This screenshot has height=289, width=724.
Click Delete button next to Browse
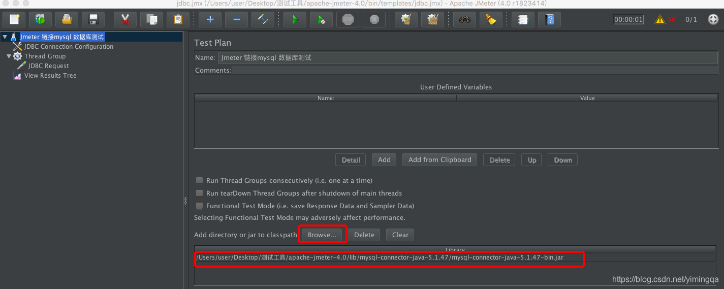click(x=364, y=235)
